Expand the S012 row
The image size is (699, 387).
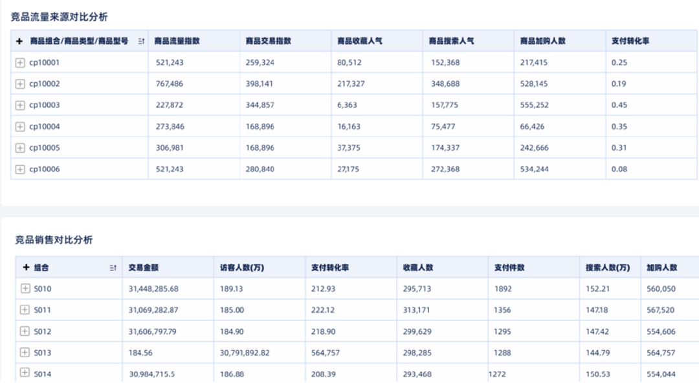click(25, 331)
